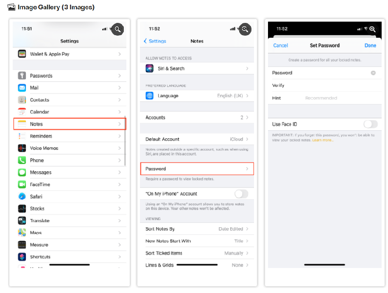
Task: Select the Notes row in Settings
Action: (70, 124)
